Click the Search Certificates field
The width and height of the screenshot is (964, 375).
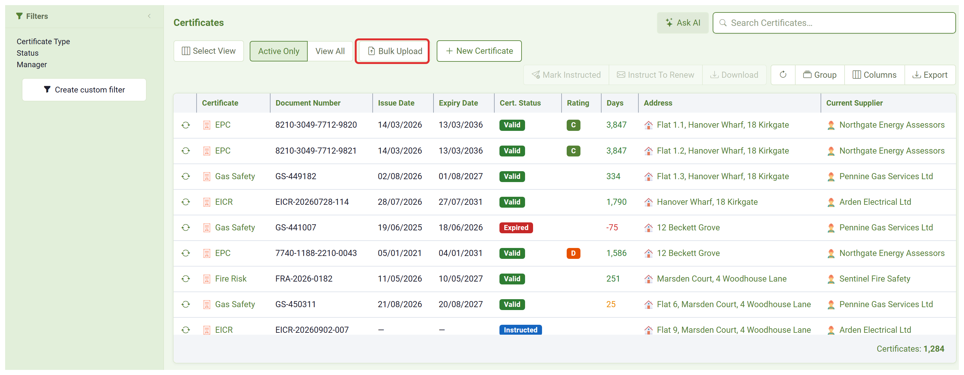click(834, 23)
